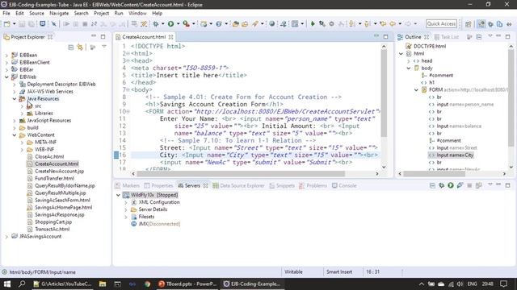Collapse the EJBWeb project
Screen dimensions: 517x290
(x=6, y=77)
